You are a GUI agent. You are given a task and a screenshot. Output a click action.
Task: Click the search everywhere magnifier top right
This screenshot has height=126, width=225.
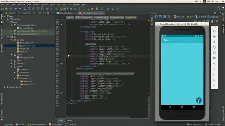click(x=219, y=8)
